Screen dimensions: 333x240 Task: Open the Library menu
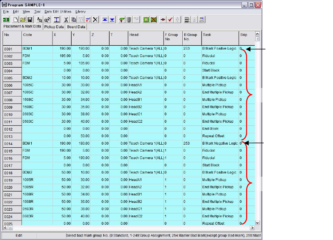point(81,12)
